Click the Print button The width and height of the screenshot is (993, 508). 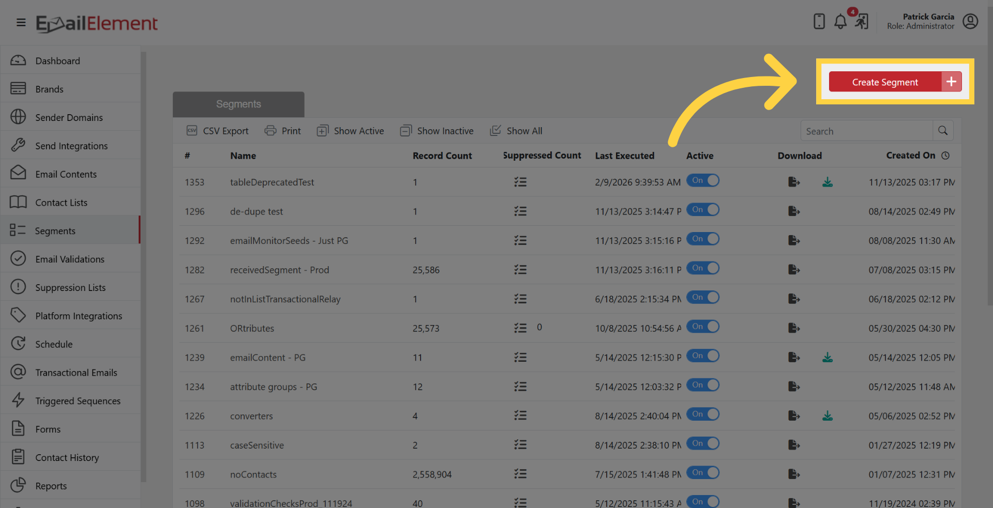point(282,131)
